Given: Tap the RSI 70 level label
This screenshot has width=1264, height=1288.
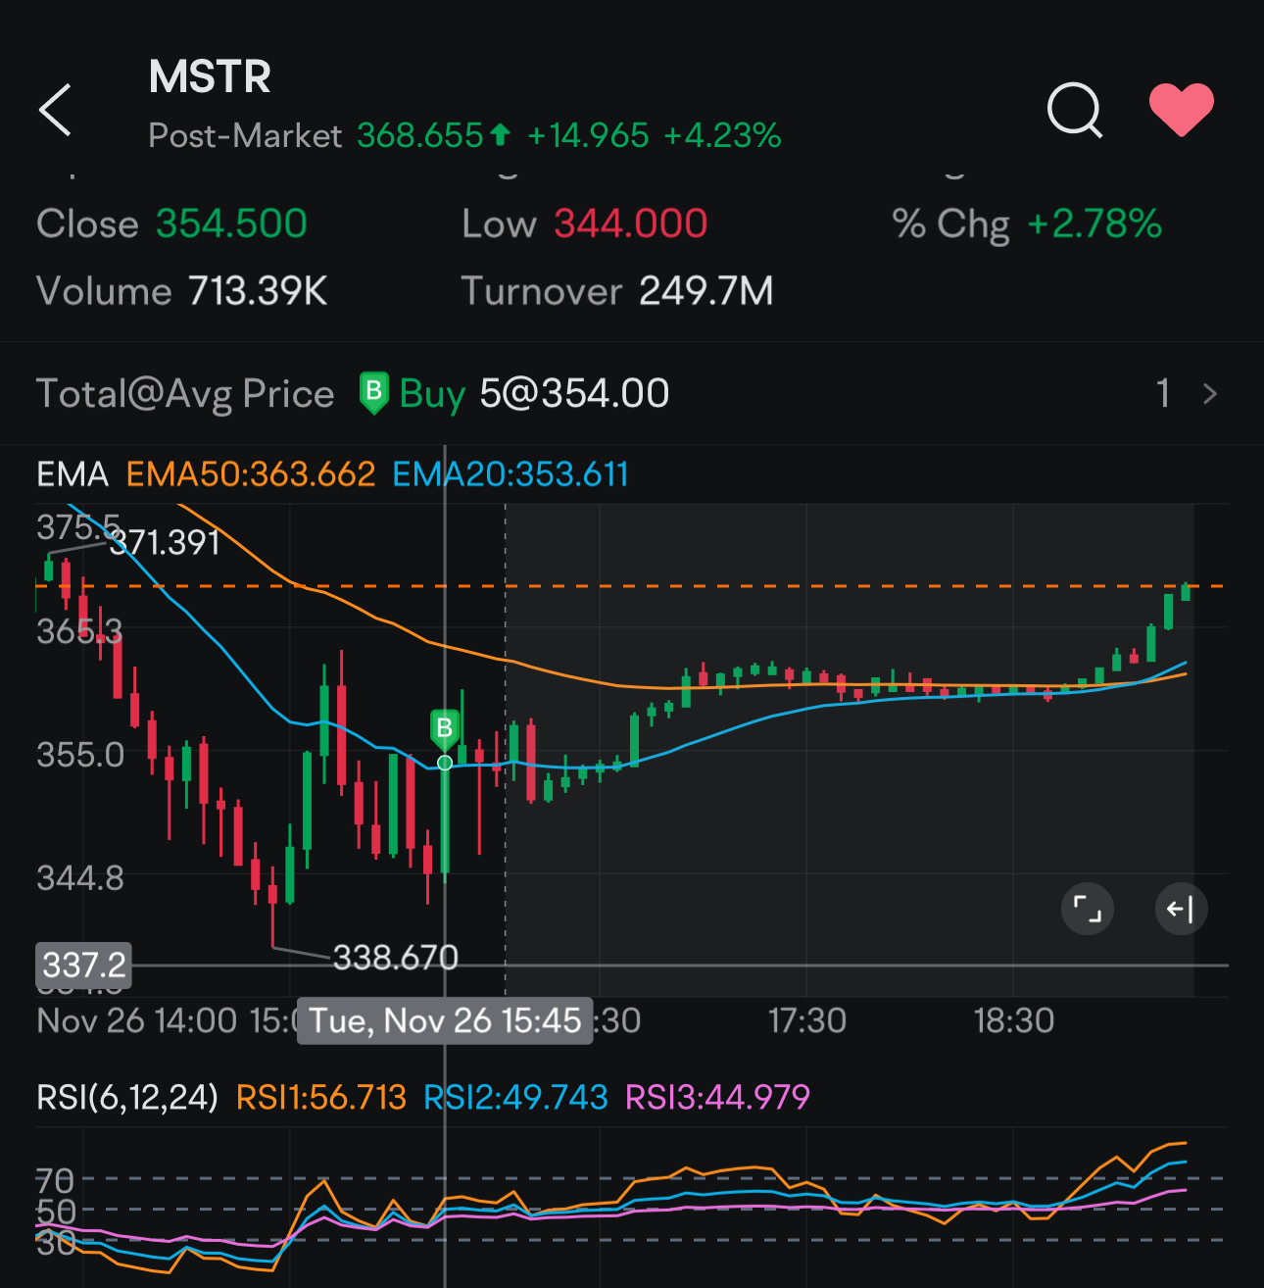Looking at the screenshot, I should point(56,1180).
